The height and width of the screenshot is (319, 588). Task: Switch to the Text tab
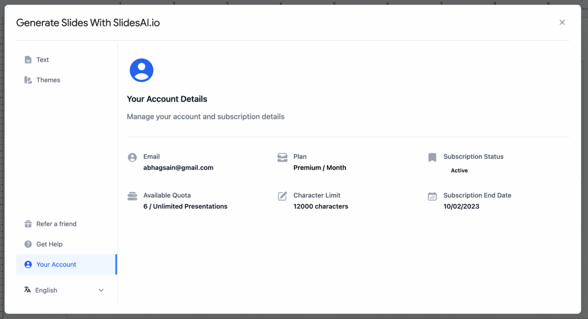[43, 60]
